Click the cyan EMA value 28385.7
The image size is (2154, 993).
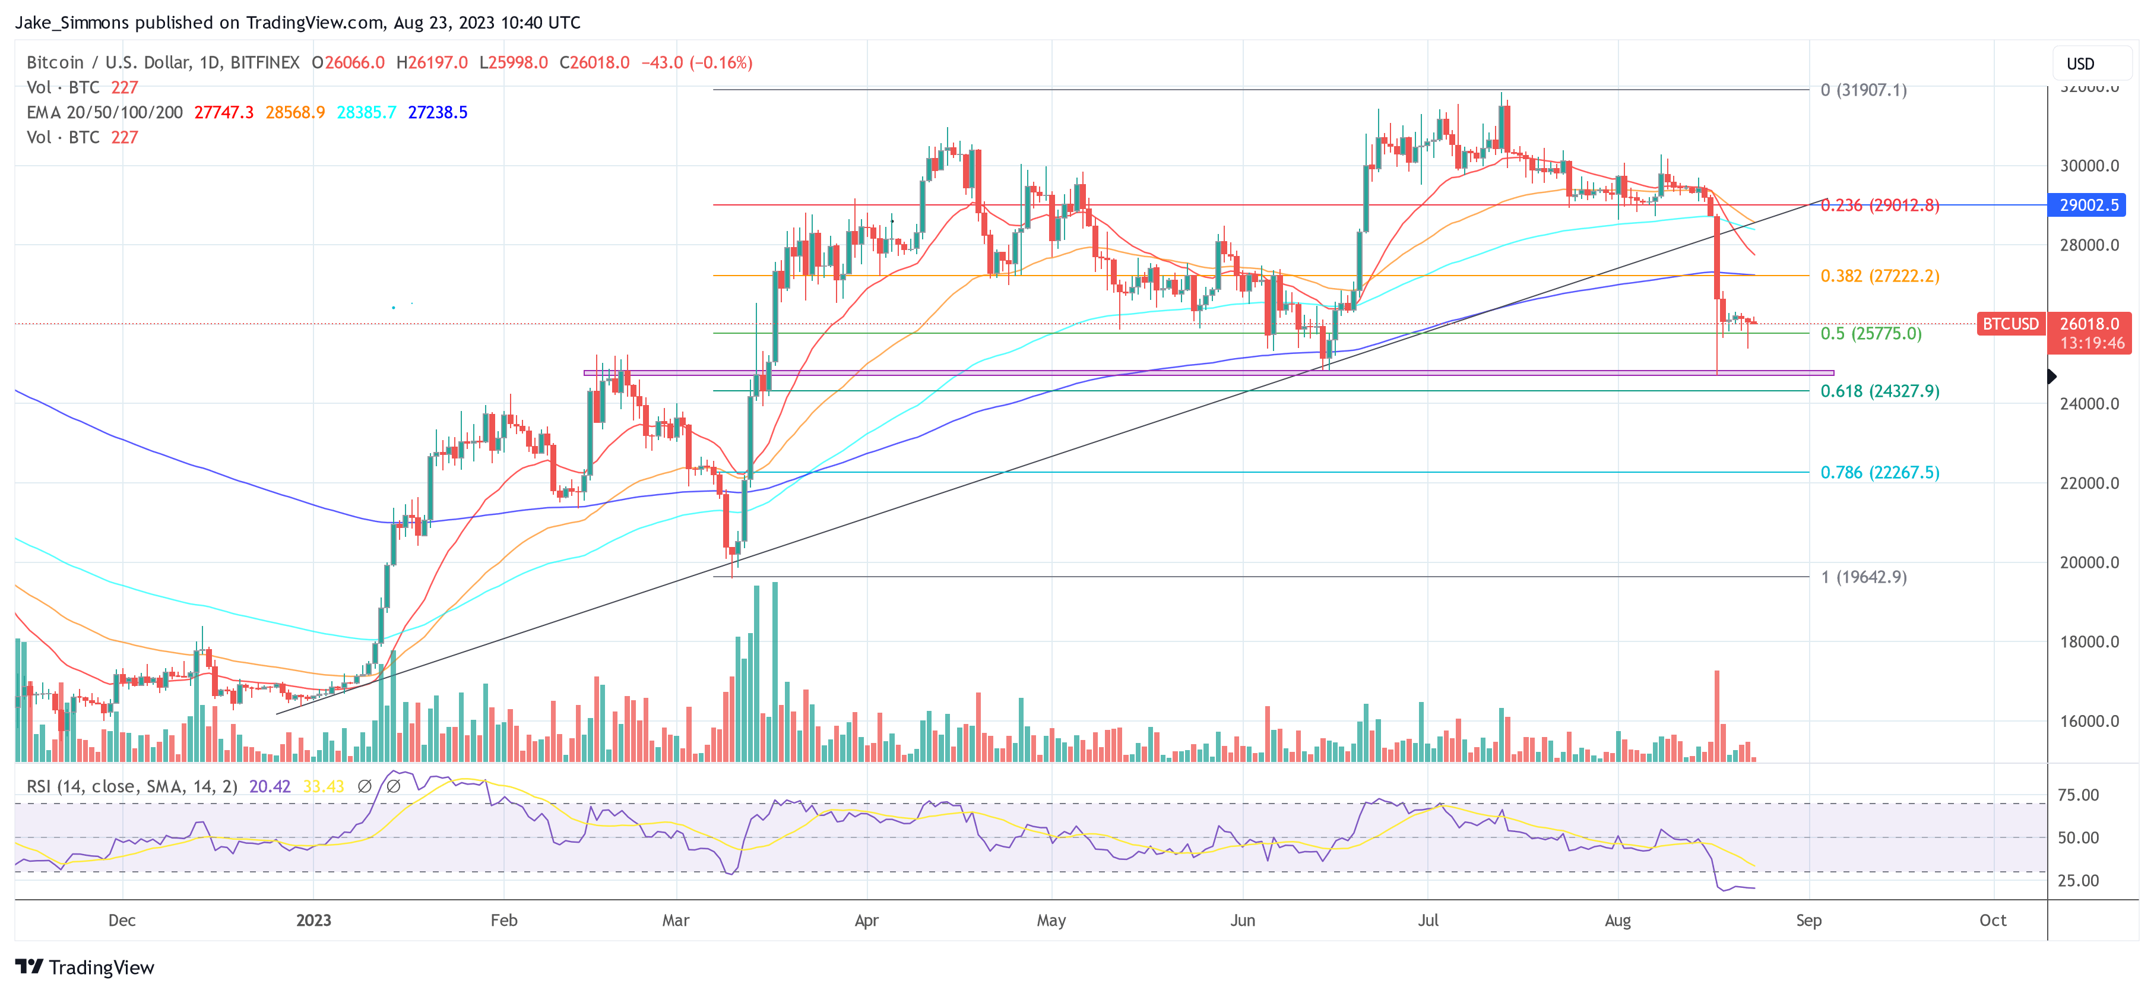(366, 112)
